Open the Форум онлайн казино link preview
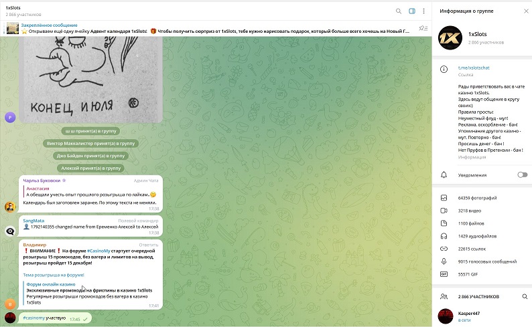The image size is (532, 327). [x=89, y=293]
